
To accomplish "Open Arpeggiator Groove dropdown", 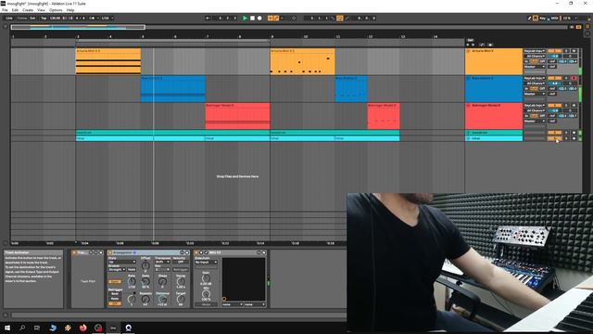I will click(117, 270).
